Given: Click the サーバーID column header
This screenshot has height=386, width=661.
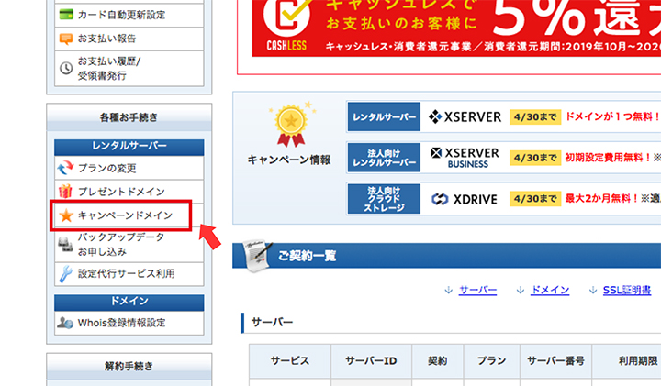Looking at the screenshot, I should click(371, 361).
